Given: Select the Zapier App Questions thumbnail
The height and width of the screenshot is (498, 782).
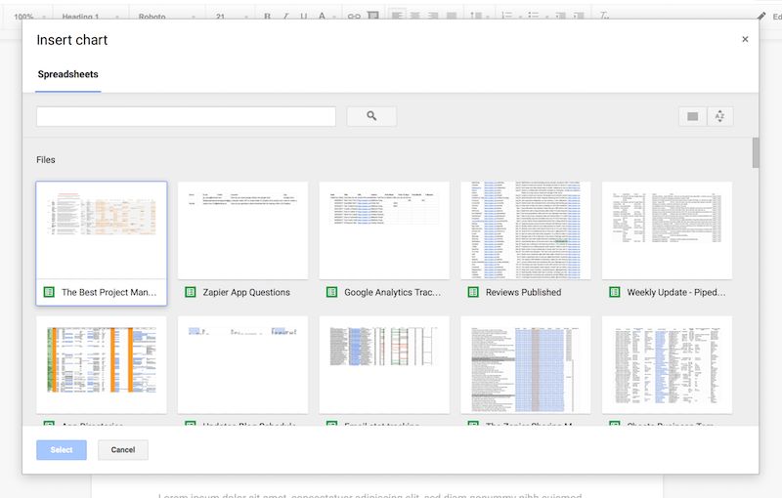Looking at the screenshot, I should [x=242, y=230].
